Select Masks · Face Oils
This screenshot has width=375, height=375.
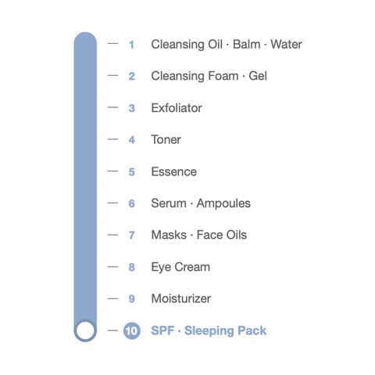click(x=199, y=235)
